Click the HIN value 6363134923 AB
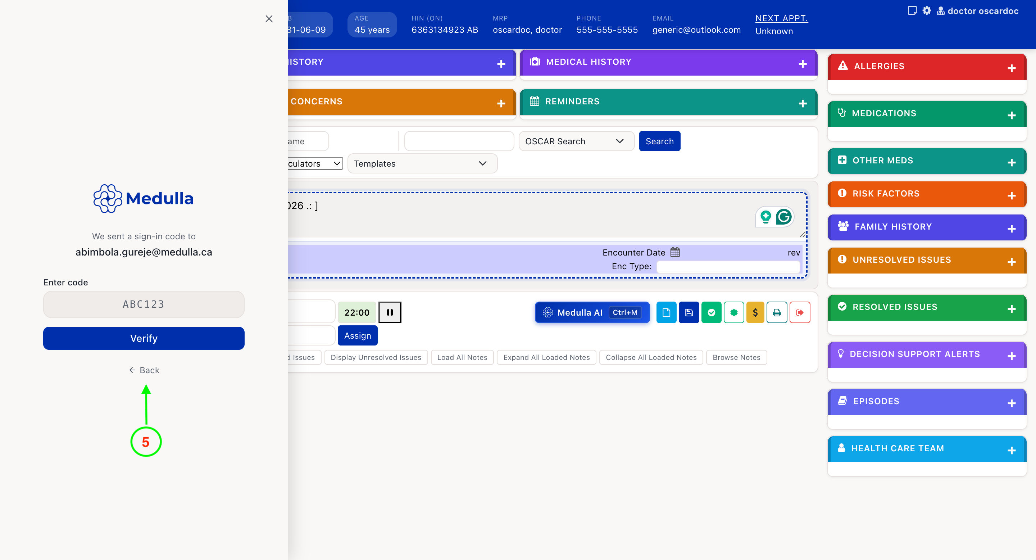This screenshot has width=1036, height=560. pyautogui.click(x=444, y=30)
